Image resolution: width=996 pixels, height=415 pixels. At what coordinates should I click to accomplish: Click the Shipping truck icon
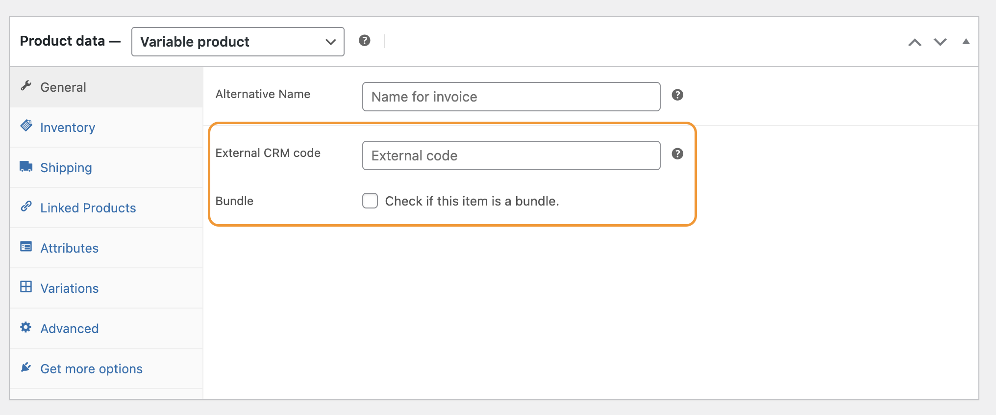(x=26, y=166)
